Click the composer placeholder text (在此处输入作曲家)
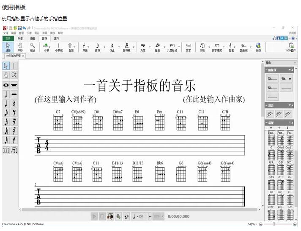The height and width of the screenshot is (231, 301). (213, 99)
